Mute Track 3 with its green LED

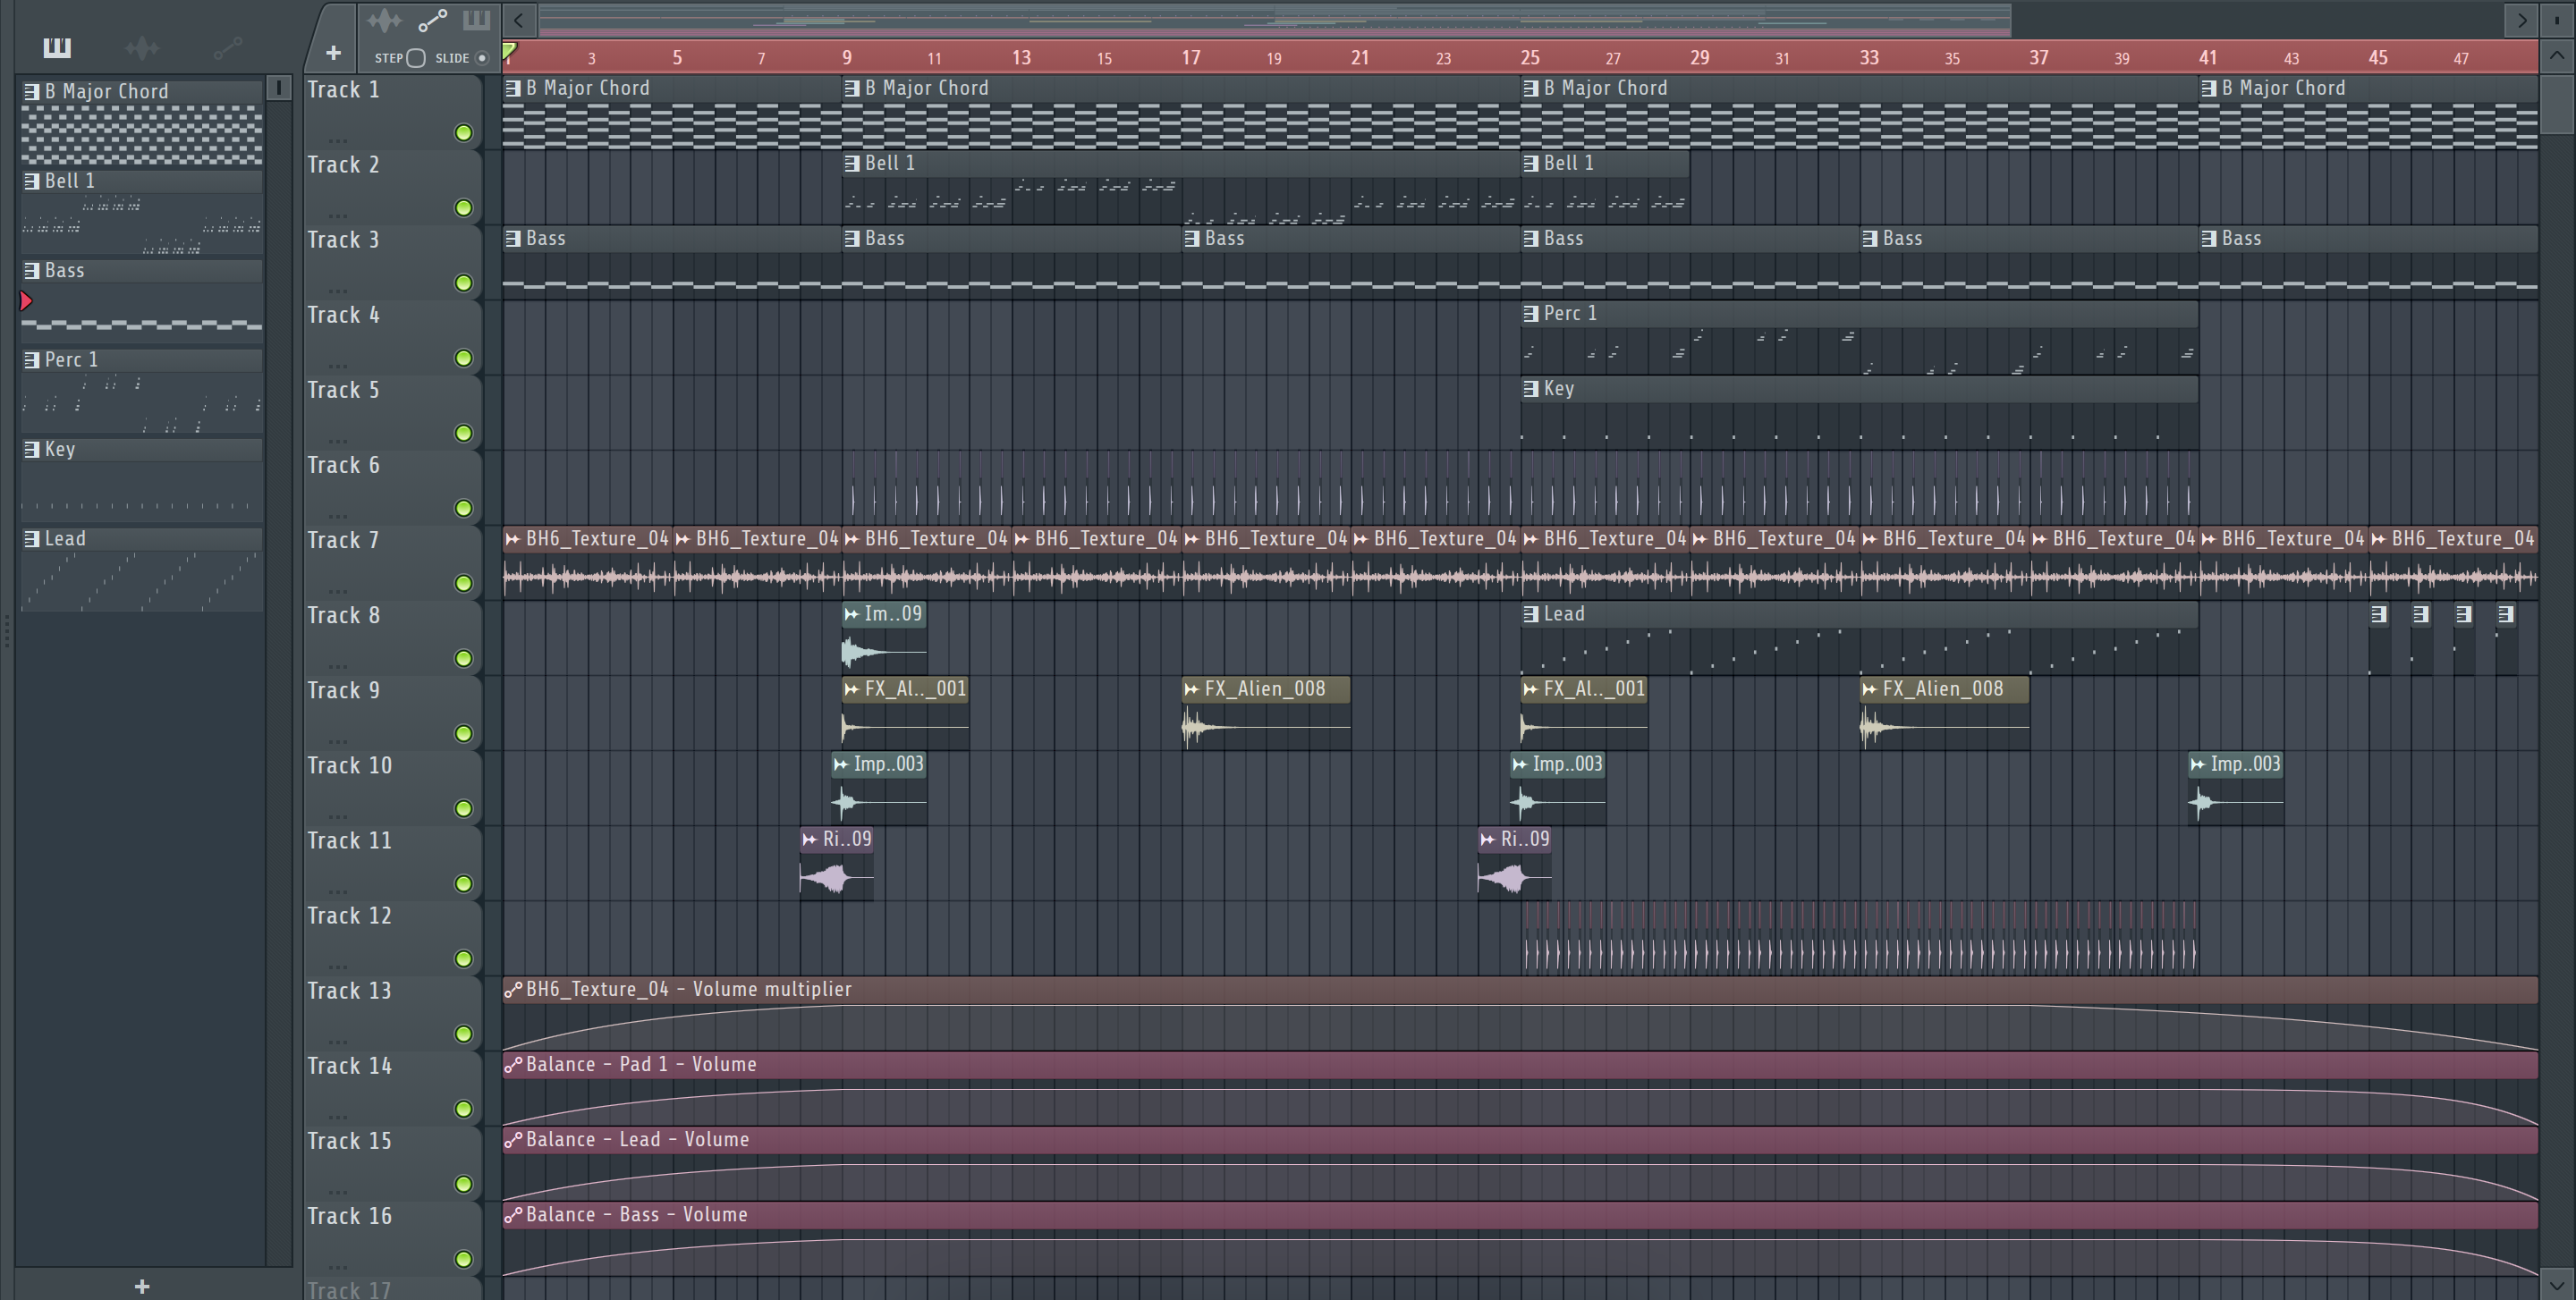pyautogui.click(x=463, y=283)
